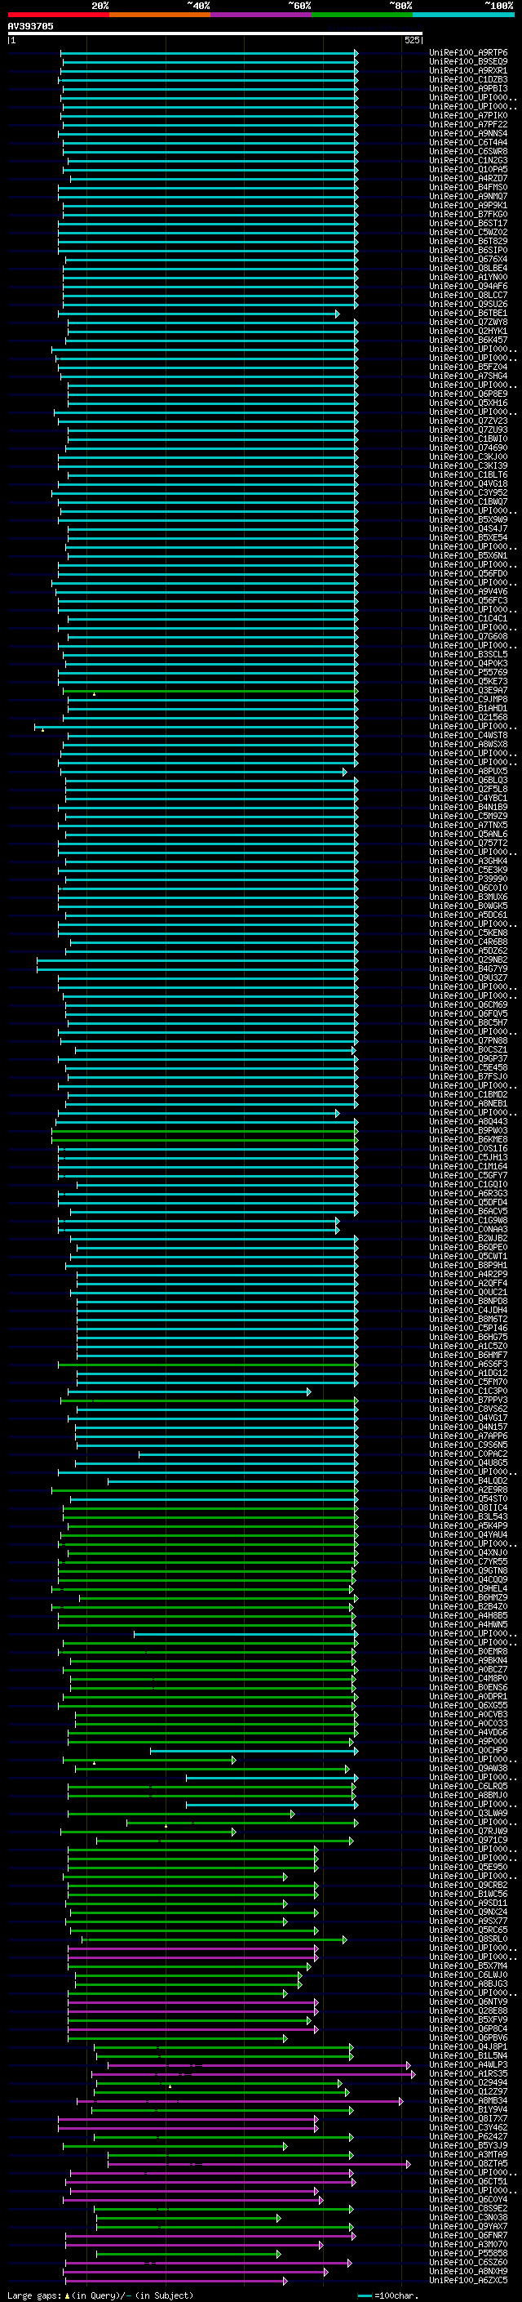Click the white query sequence ruler bar
The image size is (522, 2302).
(215, 34)
